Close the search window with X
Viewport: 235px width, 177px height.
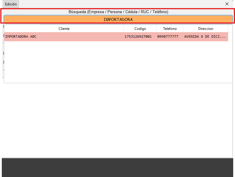point(227,4)
